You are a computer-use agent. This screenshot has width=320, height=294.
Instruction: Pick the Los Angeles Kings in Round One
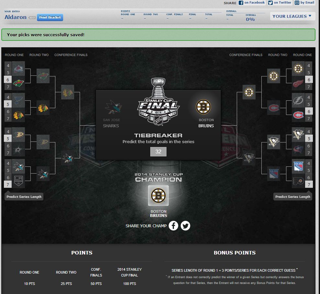[18, 181]
